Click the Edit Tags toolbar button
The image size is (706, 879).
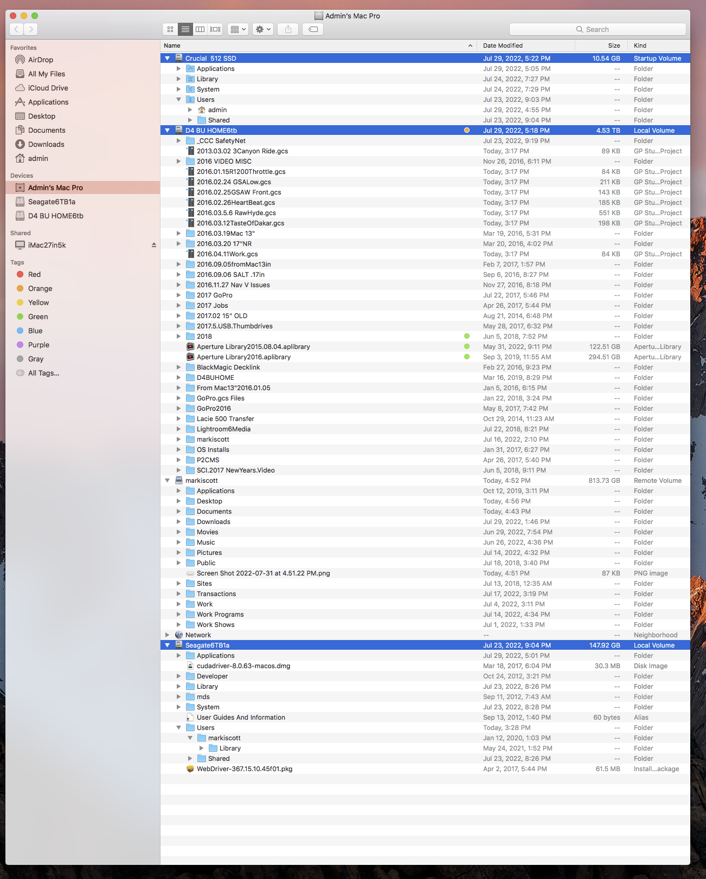[313, 29]
